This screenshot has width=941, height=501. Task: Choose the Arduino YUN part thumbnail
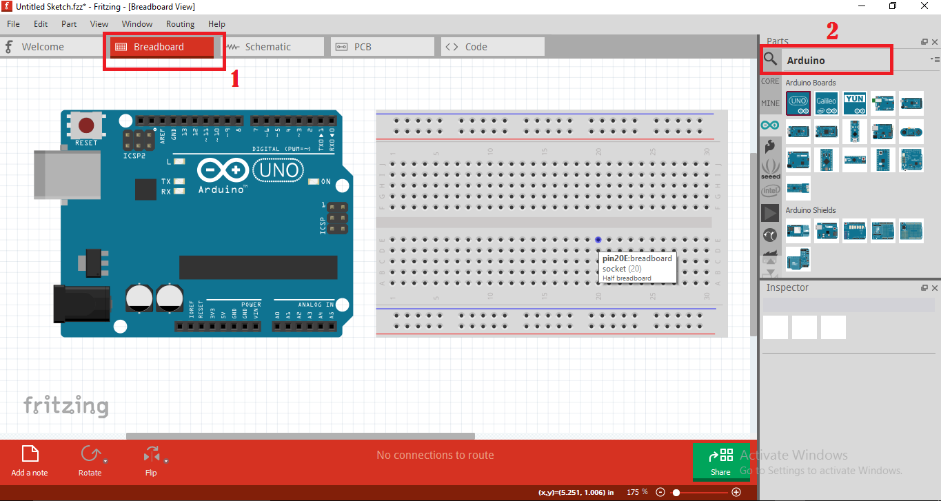[855, 103]
